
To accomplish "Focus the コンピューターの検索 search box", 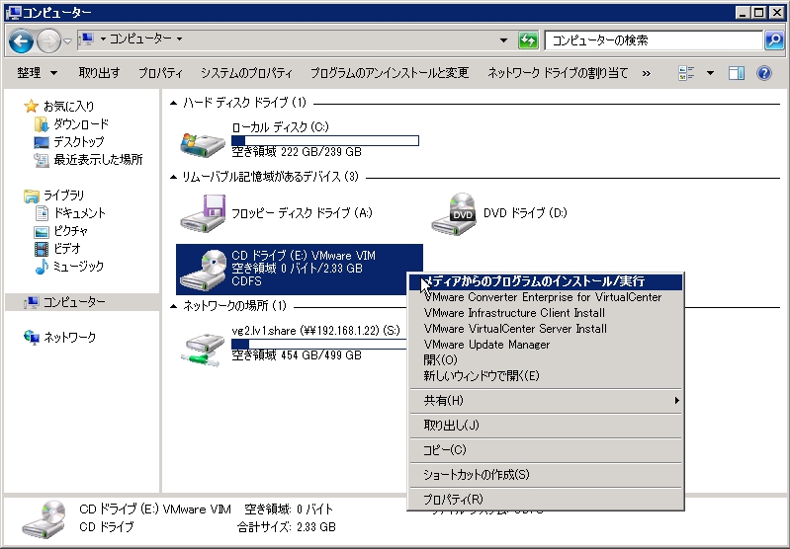I will click(x=654, y=40).
